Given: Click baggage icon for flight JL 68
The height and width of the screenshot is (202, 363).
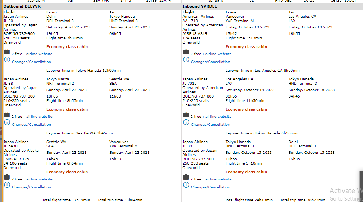Looking at the screenshot, I should pos(7,115).
